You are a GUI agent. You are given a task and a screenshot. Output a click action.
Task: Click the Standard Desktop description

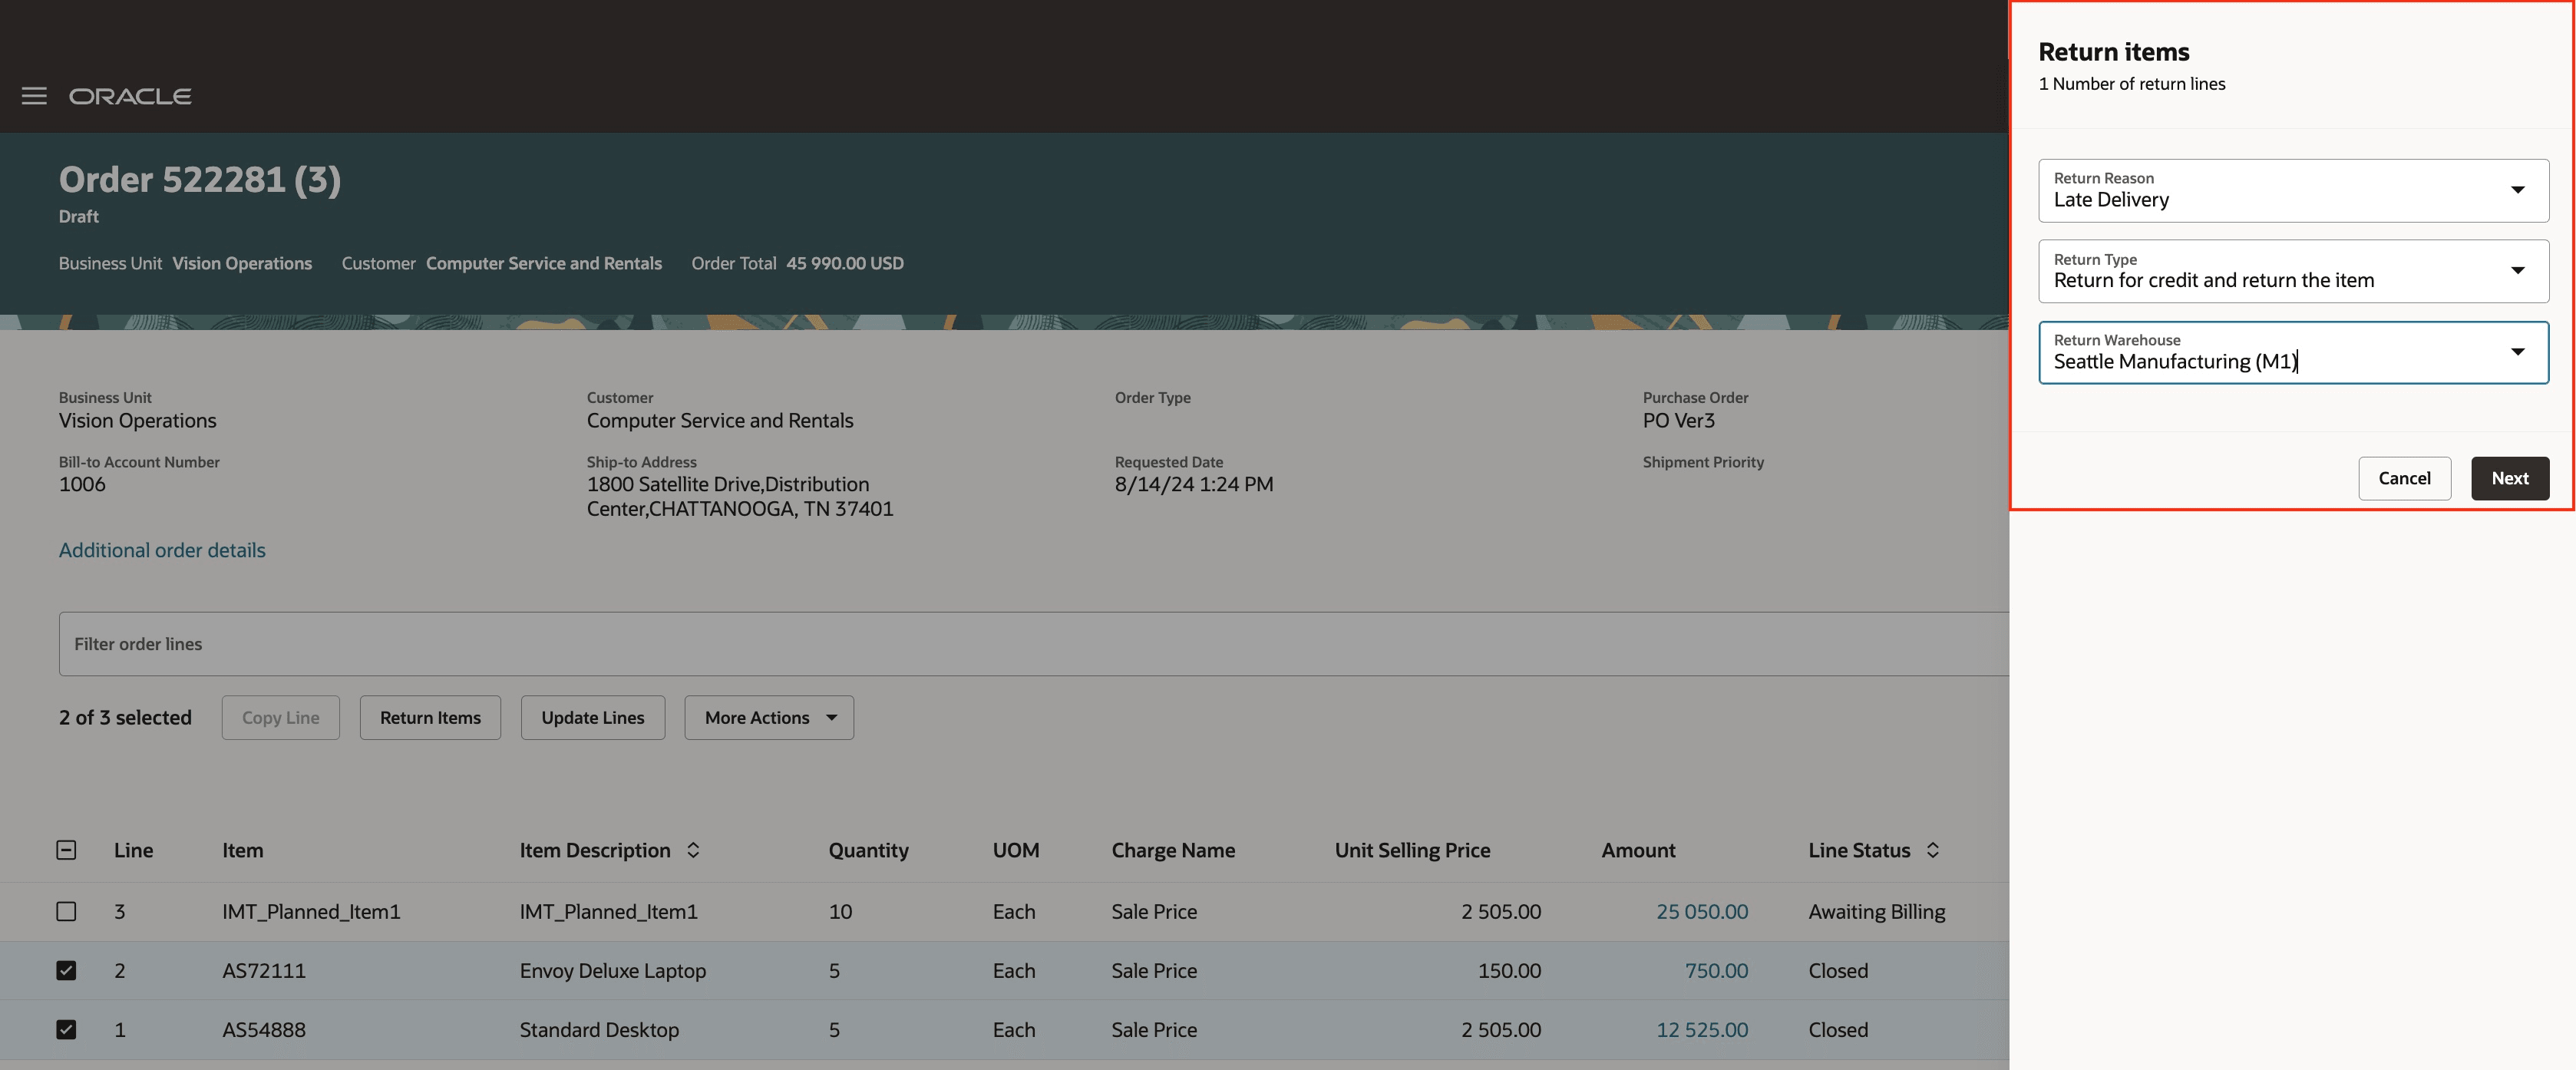pos(599,1029)
